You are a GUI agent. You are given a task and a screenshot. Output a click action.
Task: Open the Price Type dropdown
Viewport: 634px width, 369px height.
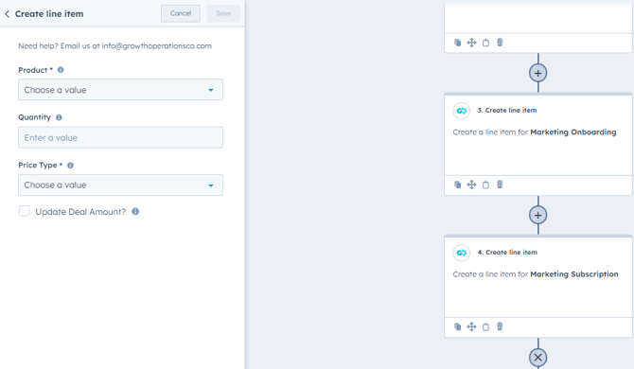pos(120,185)
